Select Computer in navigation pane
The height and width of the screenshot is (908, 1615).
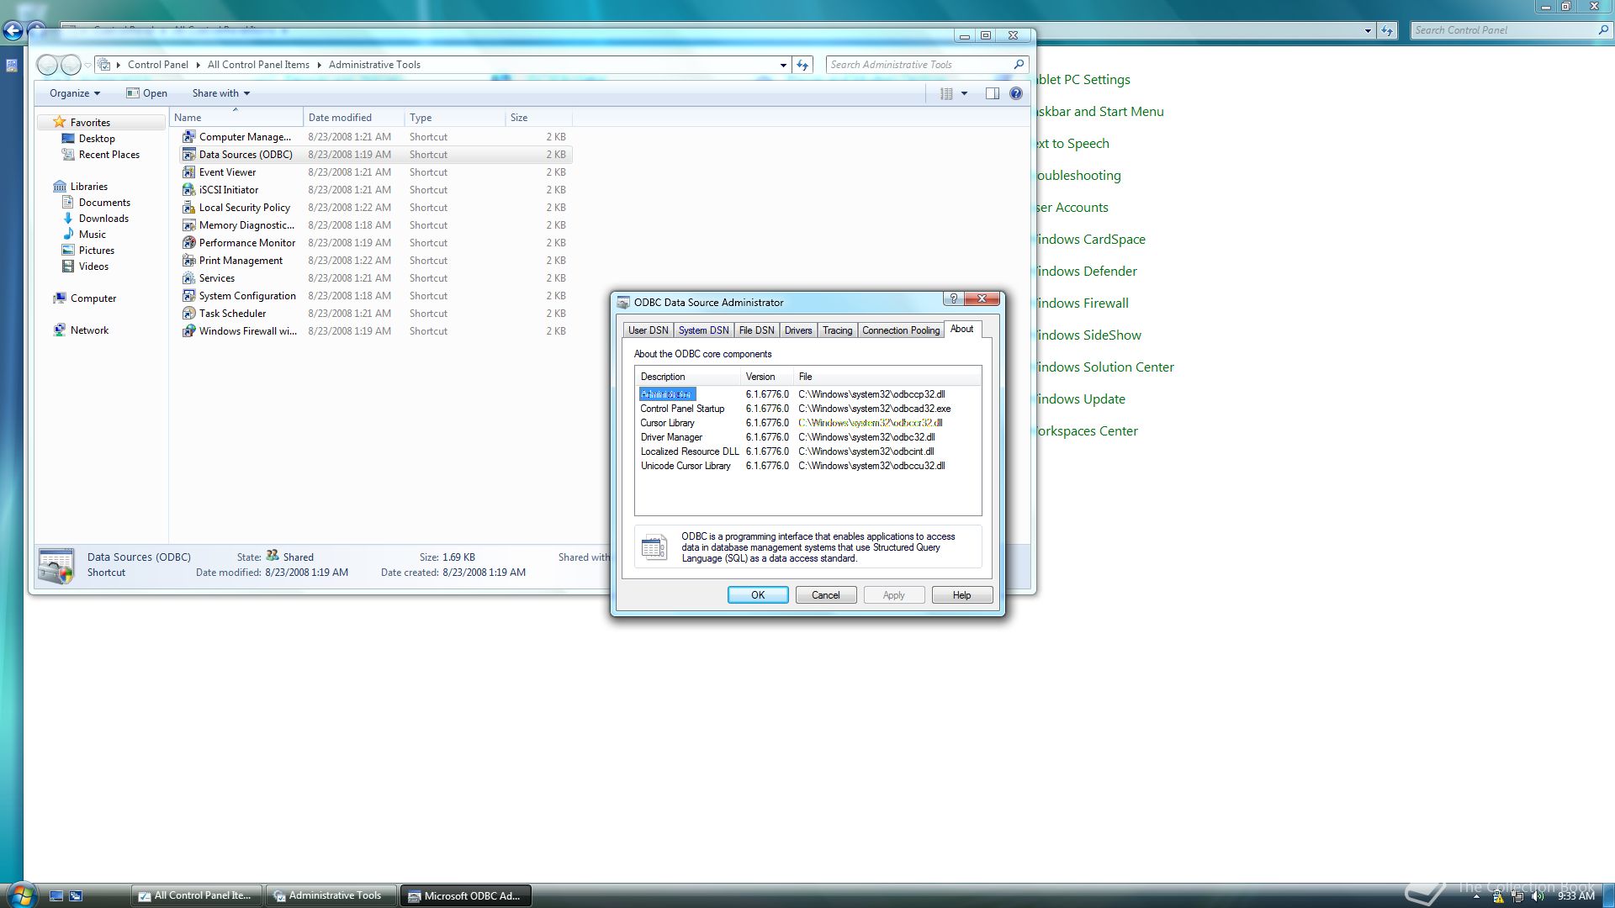[93, 298]
